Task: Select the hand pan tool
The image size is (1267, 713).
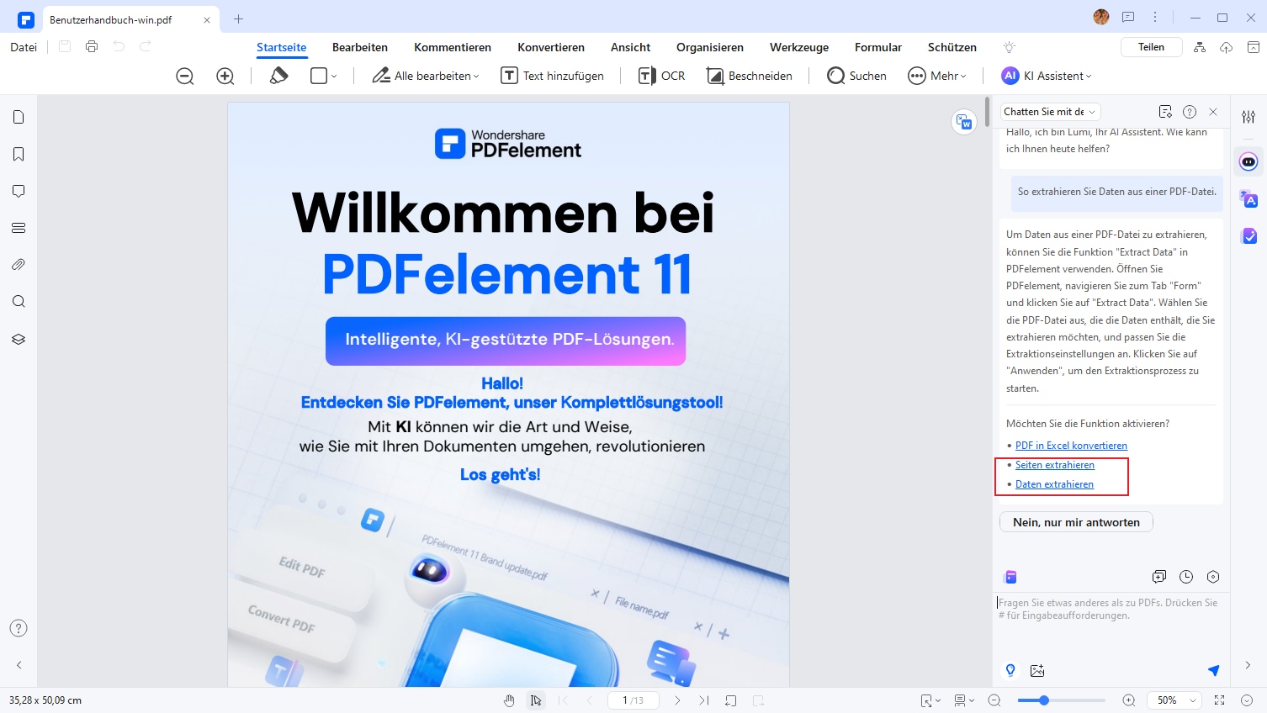Action: (x=509, y=700)
